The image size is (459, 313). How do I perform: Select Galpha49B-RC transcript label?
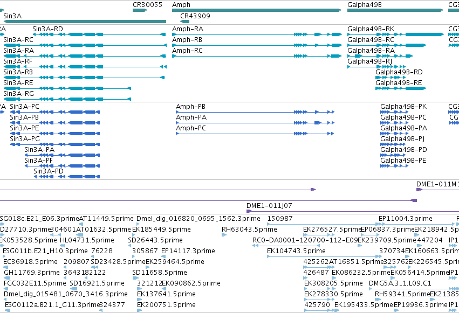click(x=371, y=40)
